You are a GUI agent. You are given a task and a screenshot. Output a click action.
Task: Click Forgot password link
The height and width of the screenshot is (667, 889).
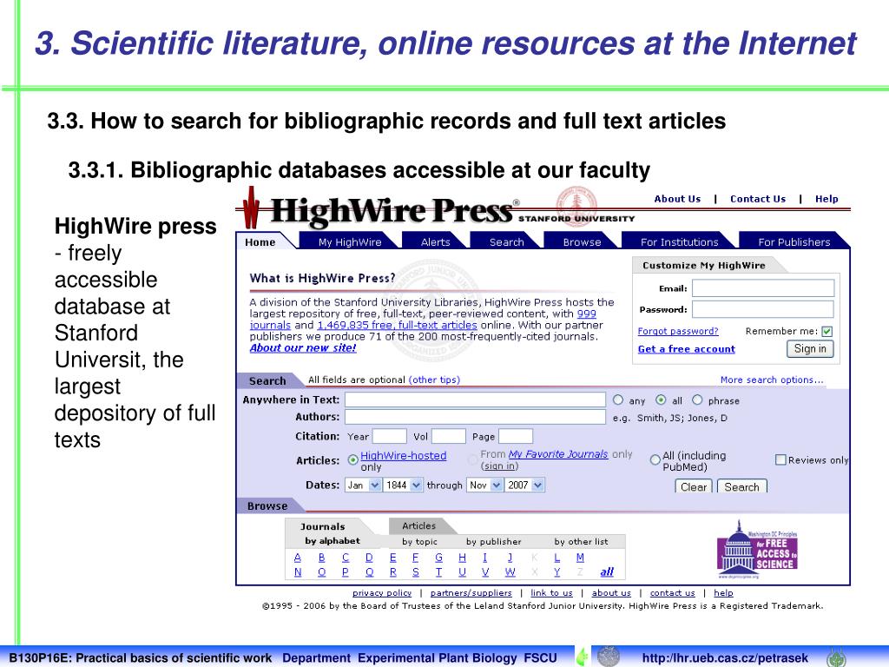point(678,331)
